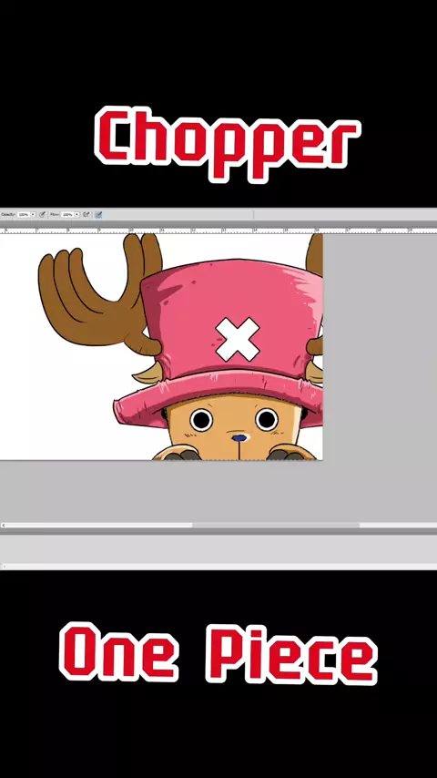Click the lower panel's left scroll arrow
This screenshot has width=437, height=778.
click(3, 566)
